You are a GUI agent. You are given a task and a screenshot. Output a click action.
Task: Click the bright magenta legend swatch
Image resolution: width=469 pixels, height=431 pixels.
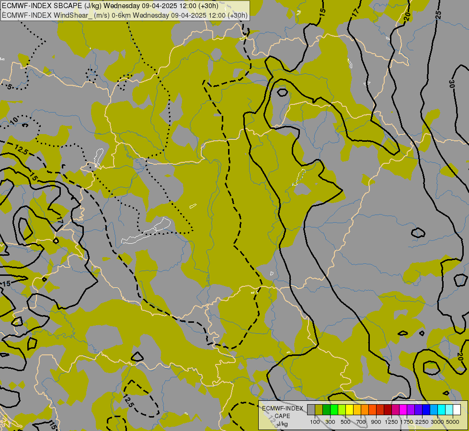pyautogui.click(x=403, y=409)
